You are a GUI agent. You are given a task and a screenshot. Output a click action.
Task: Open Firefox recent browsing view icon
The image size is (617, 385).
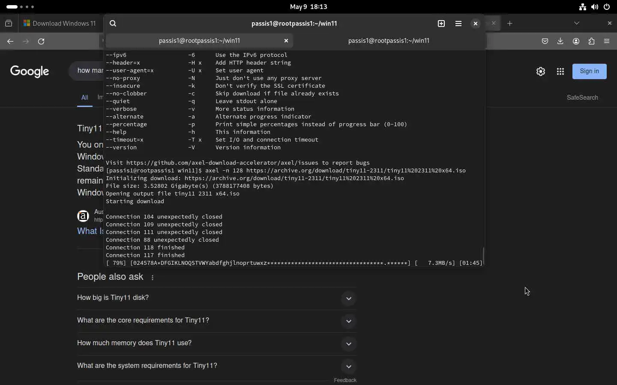pos(9,24)
